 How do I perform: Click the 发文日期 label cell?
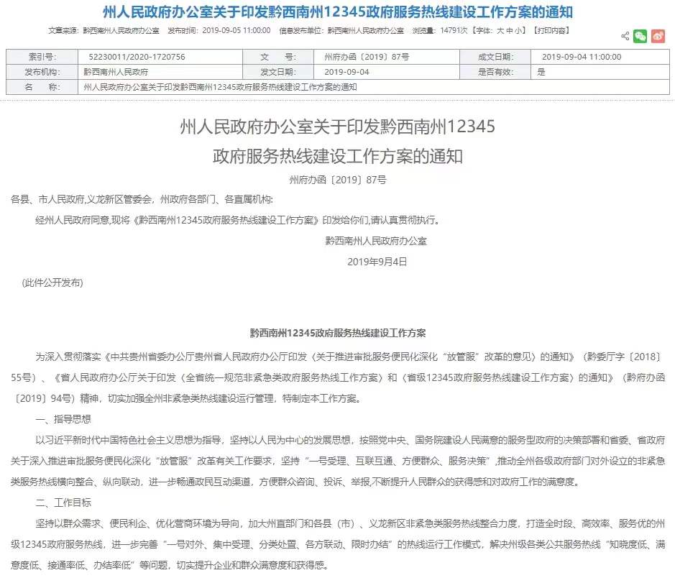click(278, 72)
